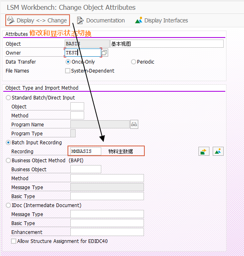Click the Display Interfaces mountain icon
244x256 pixels.
[139, 20]
